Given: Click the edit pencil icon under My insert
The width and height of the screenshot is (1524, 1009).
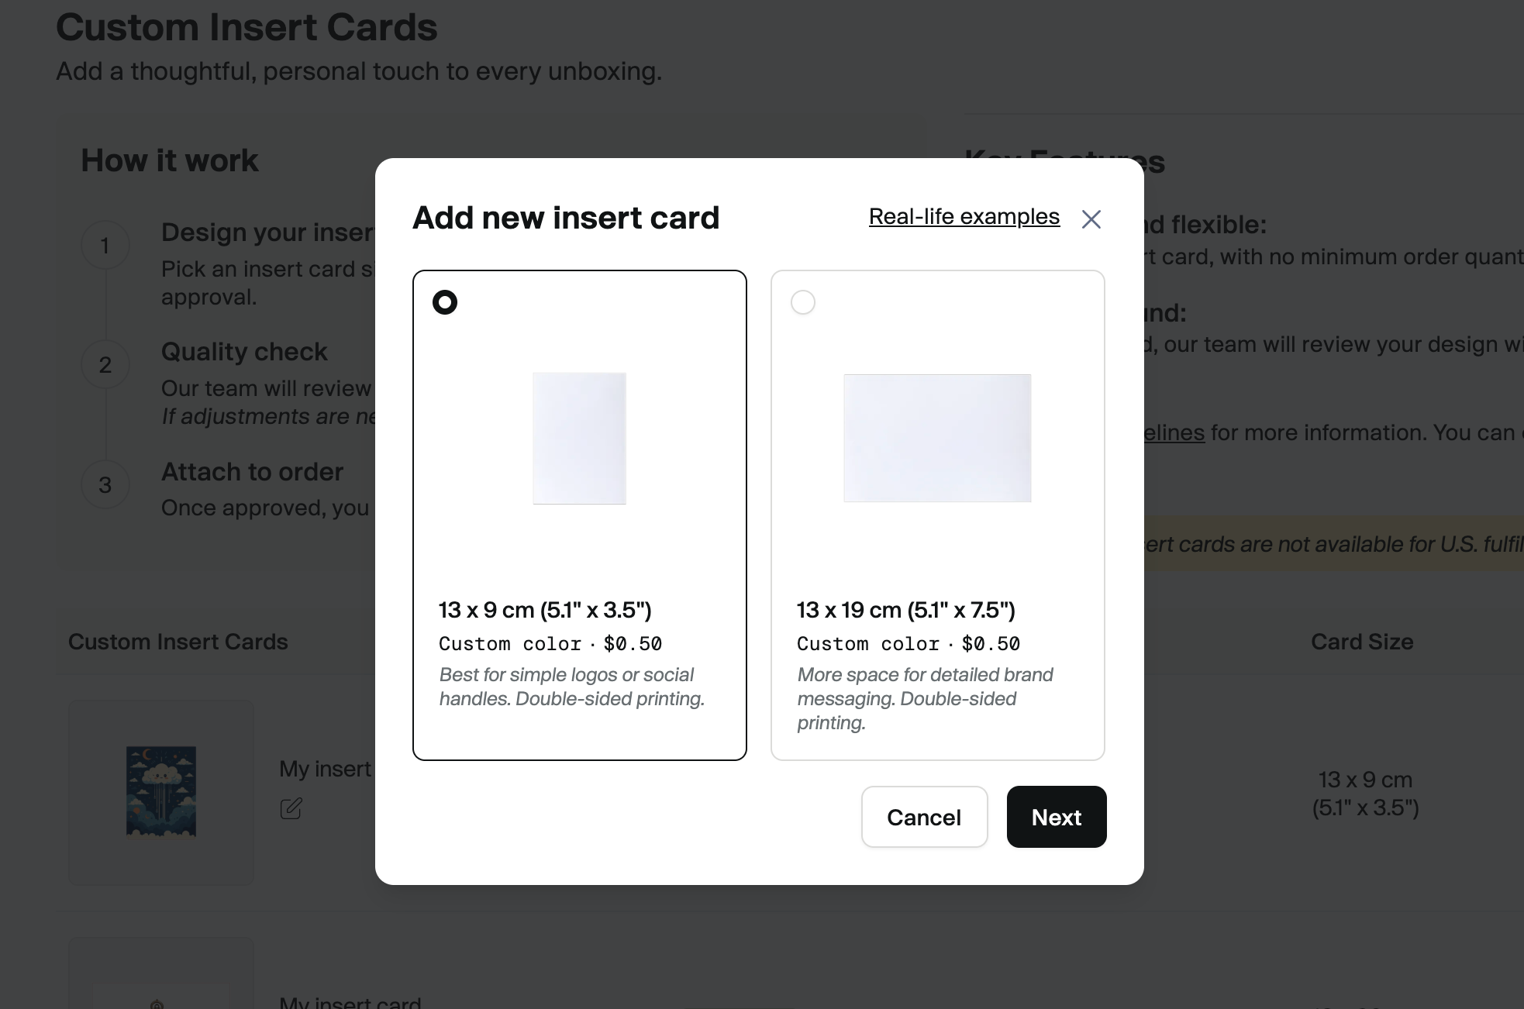Looking at the screenshot, I should [x=291, y=808].
